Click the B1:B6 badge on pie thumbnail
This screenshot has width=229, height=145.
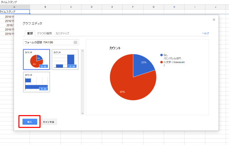click(44, 66)
